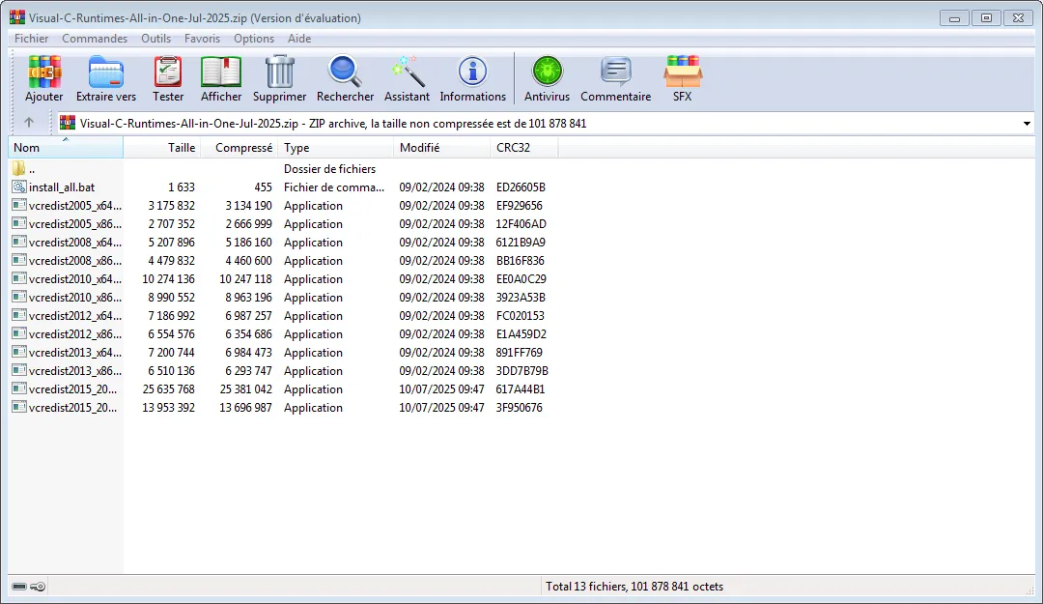This screenshot has height=604, width=1043.
Task: Show archive Informations icon
Action: click(473, 72)
